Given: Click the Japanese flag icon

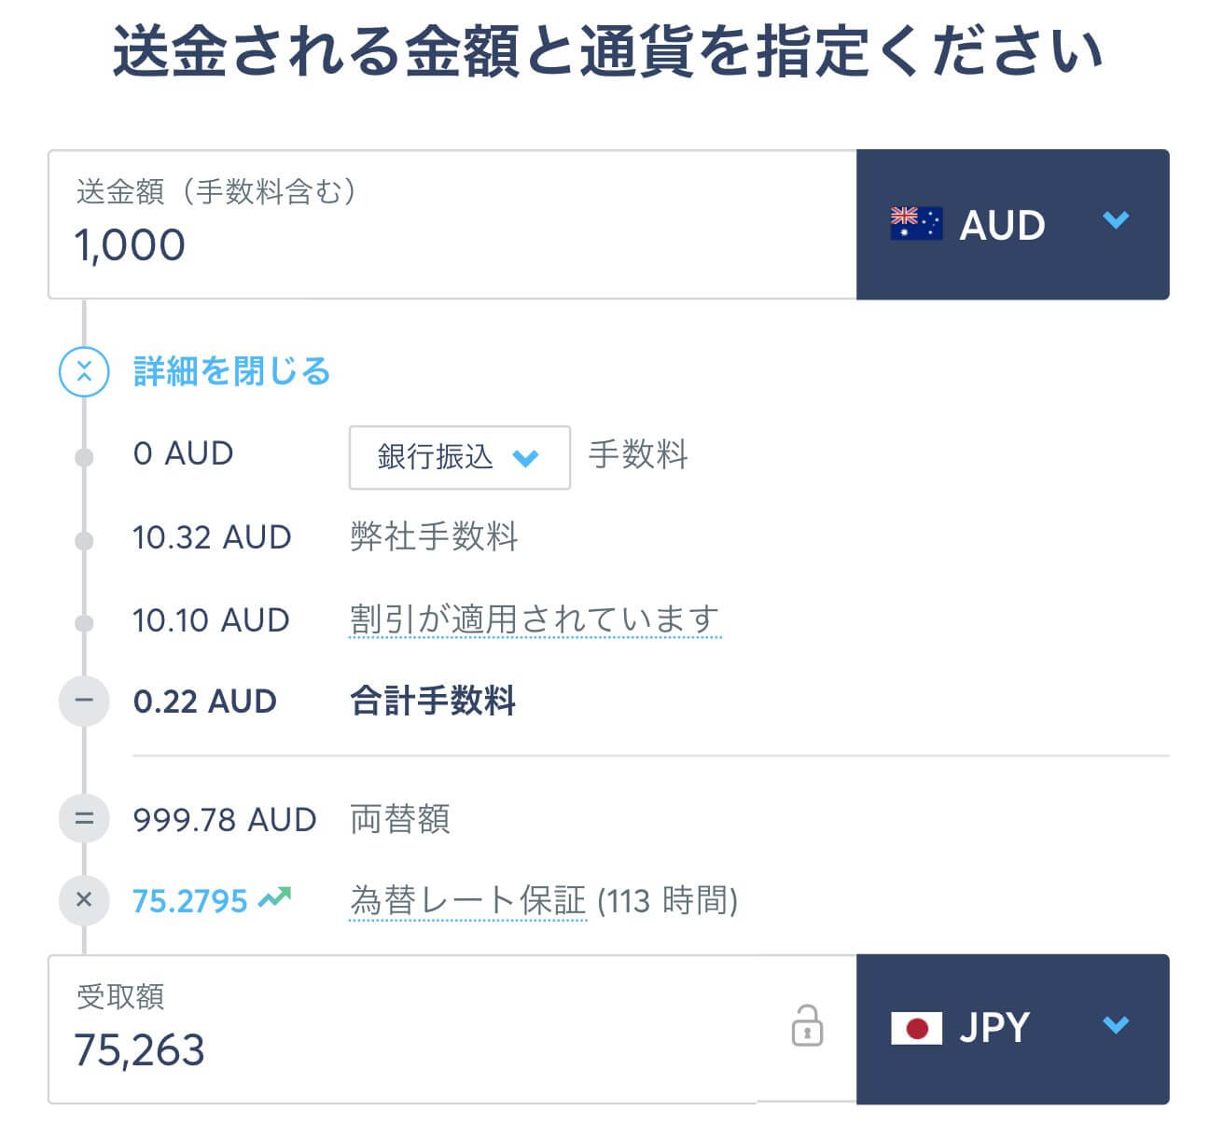Looking at the screenshot, I should pos(916,1028).
